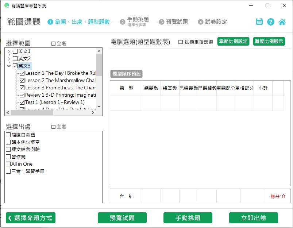Click 小計 column header
The width and height of the screenshot is (293, 228).
263,88
